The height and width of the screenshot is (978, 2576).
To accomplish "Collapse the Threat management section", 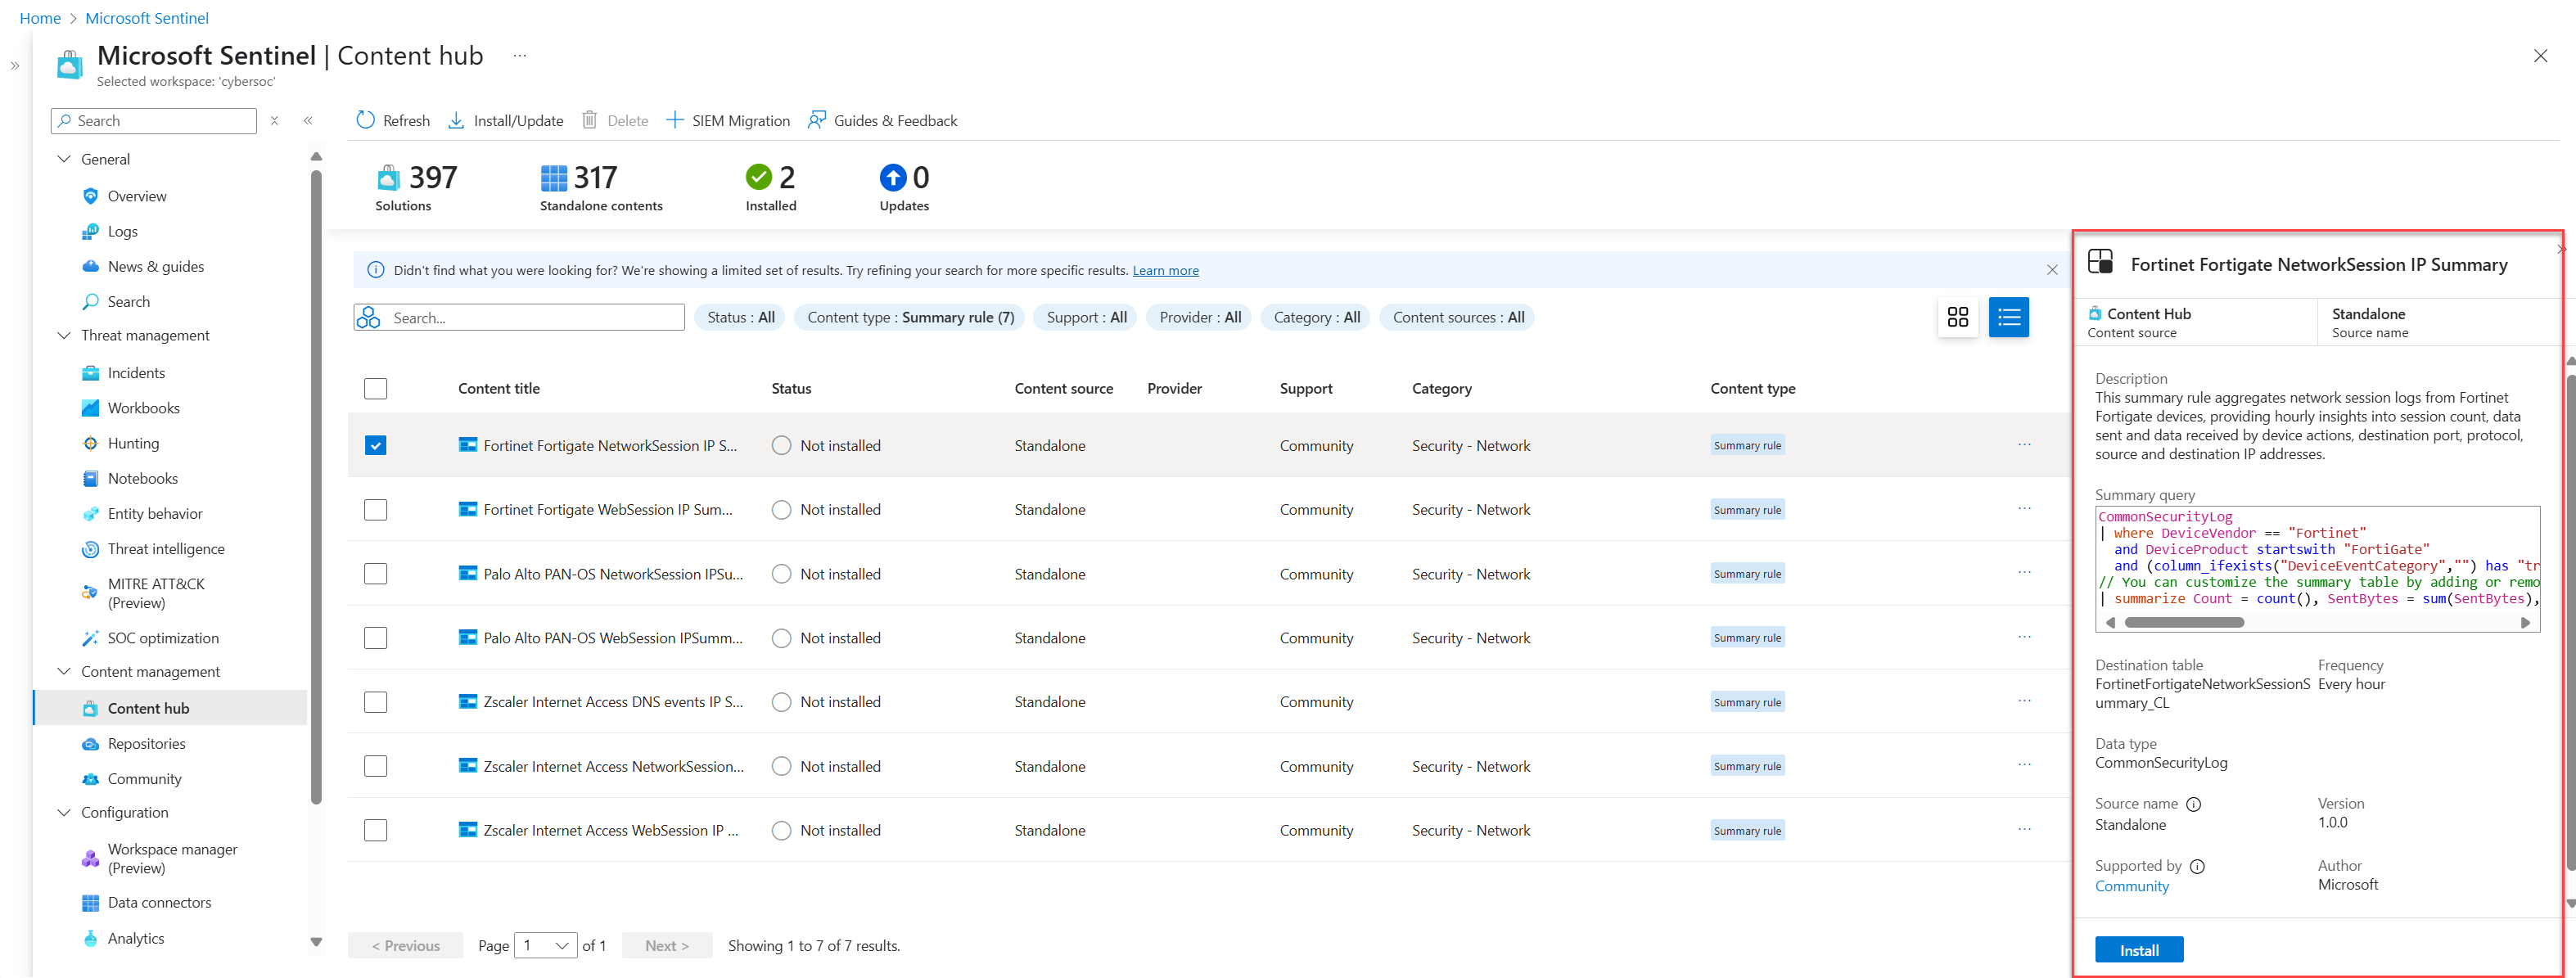I will pyautogui.click(x=64, y=335).
